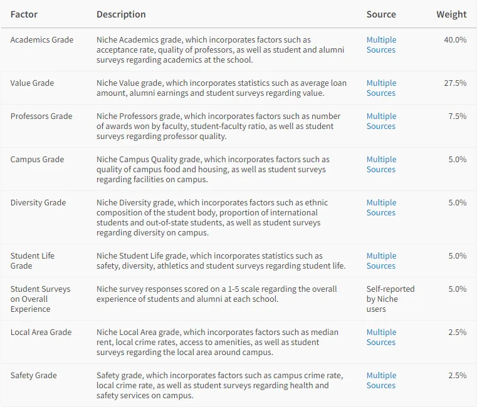Image resolution: width=477 pixels, height=407 pixels.
Task: Open Multiple Sources link for Academics Grade
Action: 381,44
